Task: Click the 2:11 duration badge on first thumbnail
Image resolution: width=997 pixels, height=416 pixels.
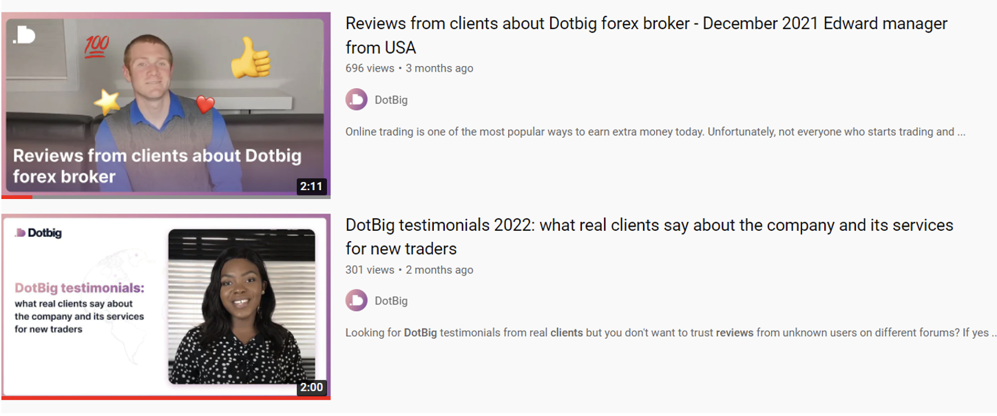Action: tap(311, 186)
